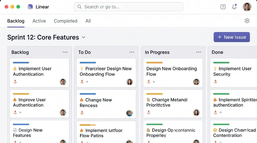Open board settings gear icon
The image size is (257, 143).
[247, 21]
